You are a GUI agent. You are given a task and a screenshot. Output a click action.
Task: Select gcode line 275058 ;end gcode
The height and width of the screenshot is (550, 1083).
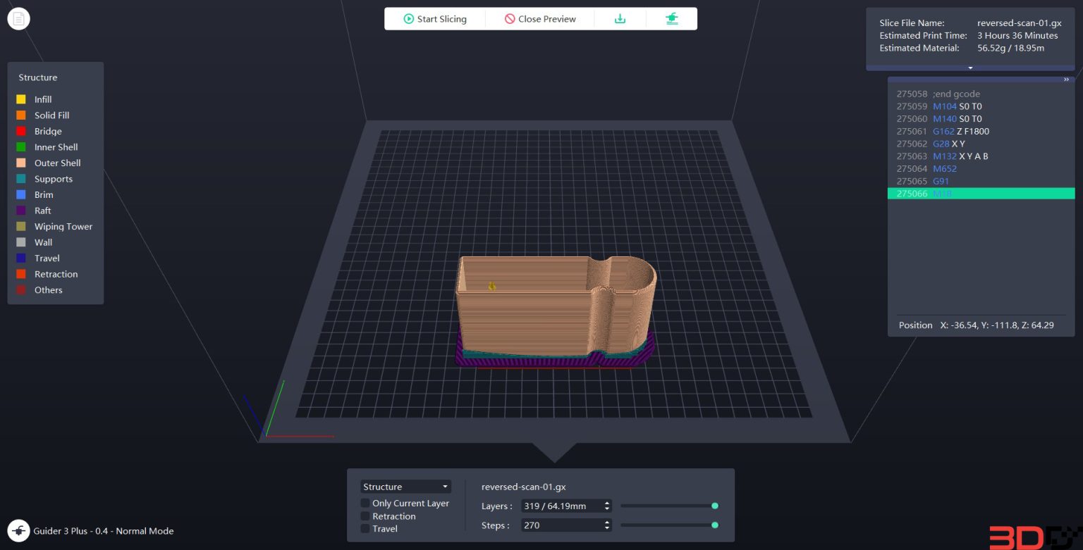click(981, 94)
